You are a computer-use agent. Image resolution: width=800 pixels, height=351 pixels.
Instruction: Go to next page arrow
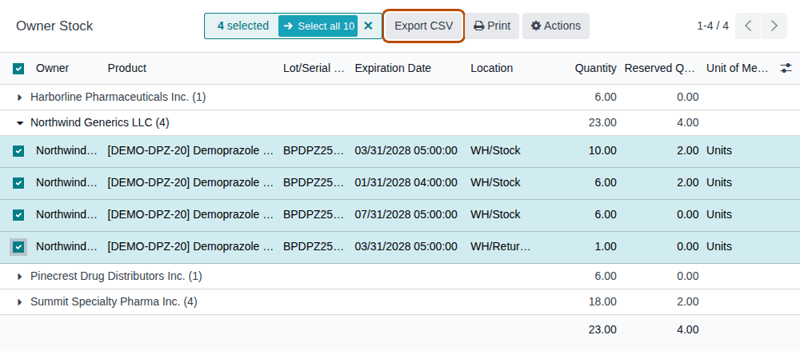click(x=774, y=26)
